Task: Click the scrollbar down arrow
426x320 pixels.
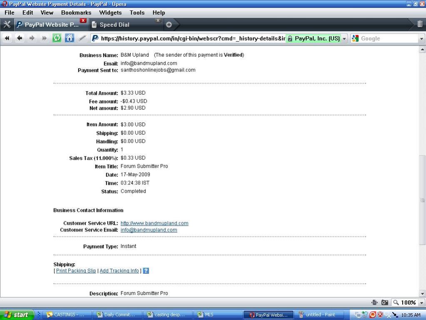Action: coord(422,294)
